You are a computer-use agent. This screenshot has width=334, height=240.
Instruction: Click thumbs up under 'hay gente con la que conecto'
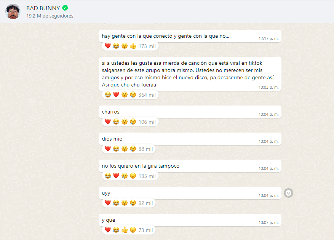pyautogui.click(x=133, y=46)
